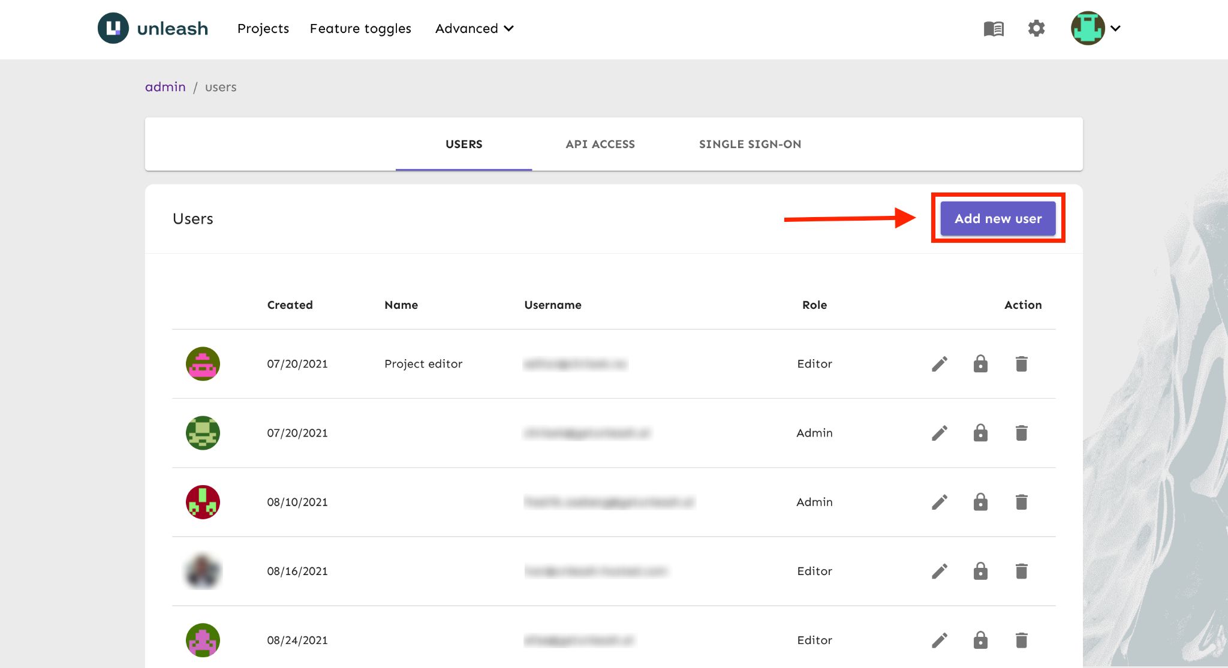Click the profile avatar in top right
1228x668 pixels.
(1088, 28)
